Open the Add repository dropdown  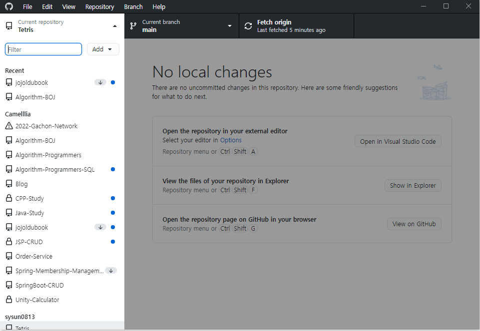[103, 49]
